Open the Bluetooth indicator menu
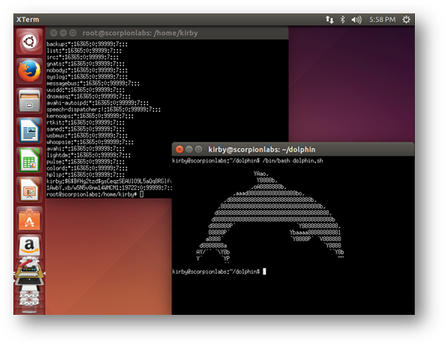This screenshot has height=345, width=445. pos(343,19)
